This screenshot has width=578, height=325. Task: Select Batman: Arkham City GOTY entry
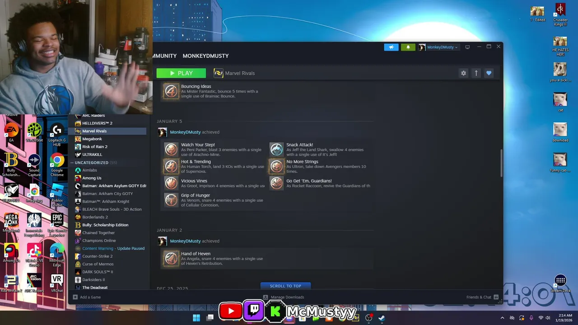tap(108, 194)
